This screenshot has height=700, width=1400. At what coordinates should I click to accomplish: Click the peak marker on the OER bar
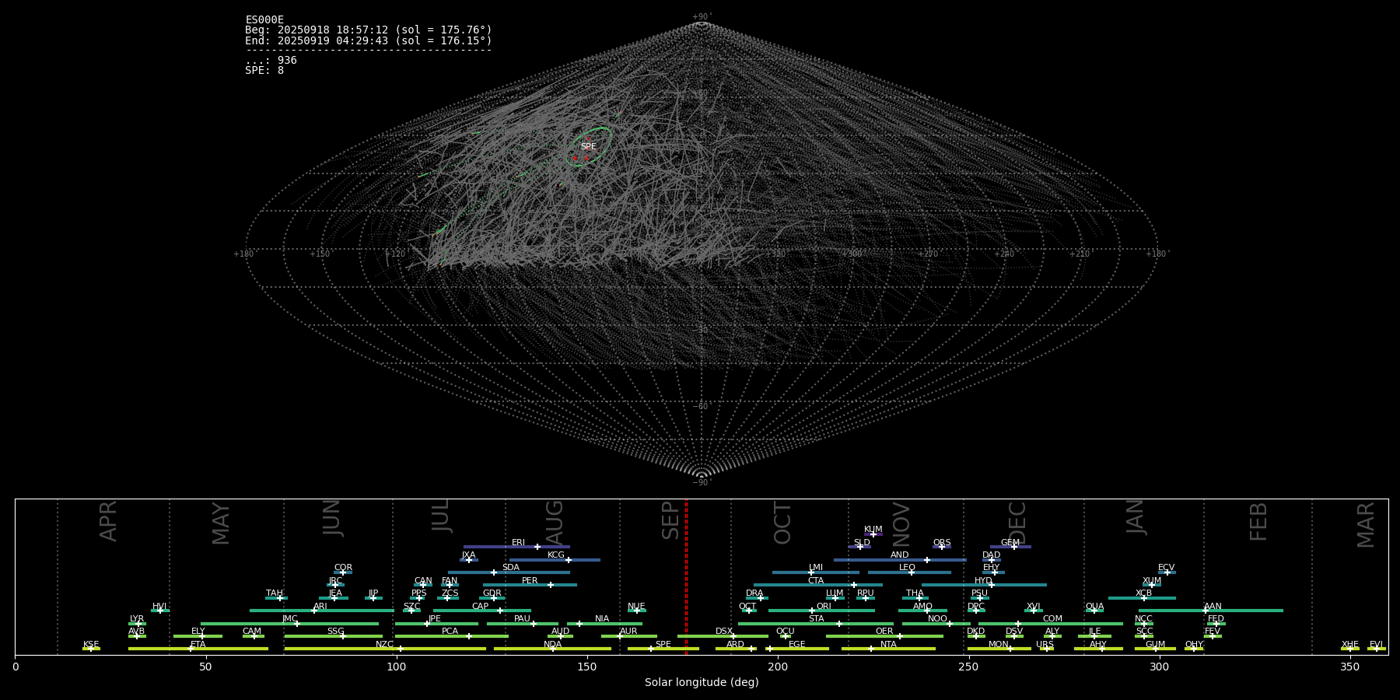point(900,636)
